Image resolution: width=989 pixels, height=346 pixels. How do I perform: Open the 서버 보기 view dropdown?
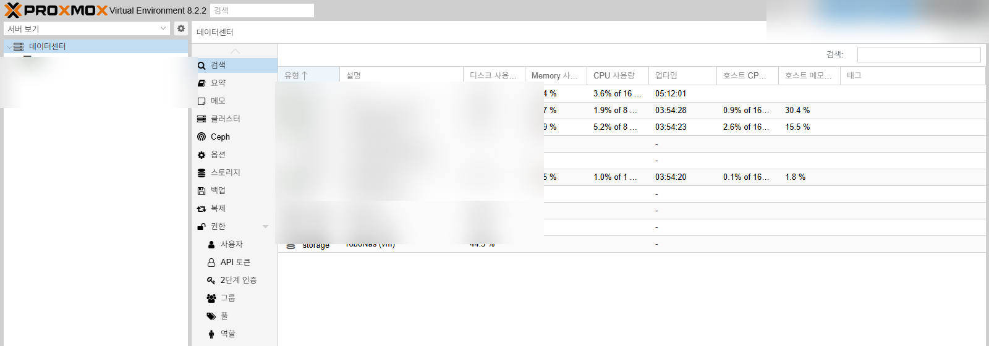click(x=87, y=28)
